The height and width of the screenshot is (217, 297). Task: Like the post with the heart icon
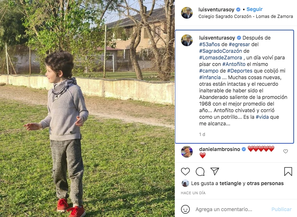(x=185, y=172)
